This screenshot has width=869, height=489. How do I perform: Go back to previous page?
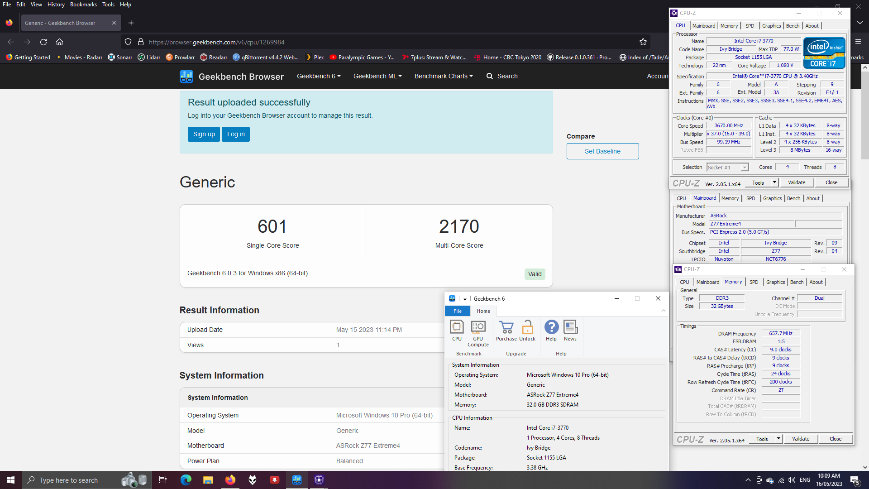(x=11, y=42)
